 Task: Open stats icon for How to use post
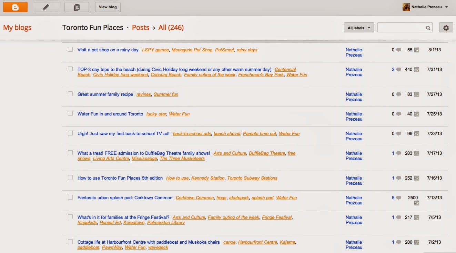pos(417,178)
